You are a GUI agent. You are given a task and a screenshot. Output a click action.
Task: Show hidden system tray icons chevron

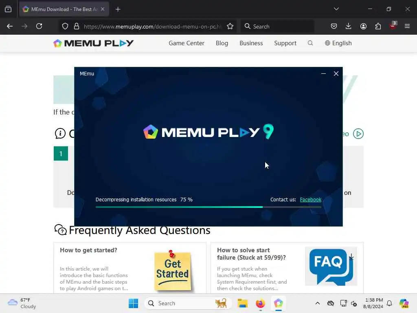(x=318, y=303)
